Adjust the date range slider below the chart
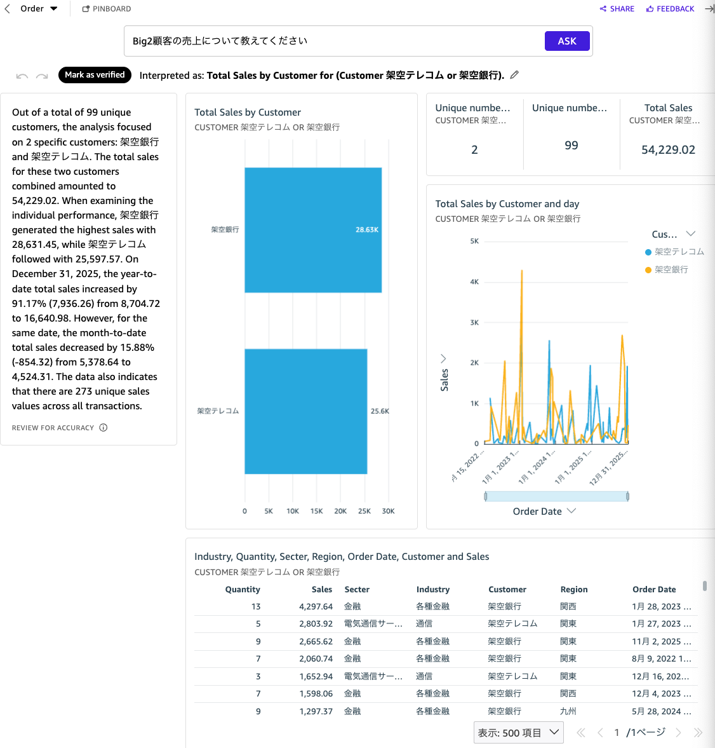Viewport: 715px width, 748px height. (556, 496)
